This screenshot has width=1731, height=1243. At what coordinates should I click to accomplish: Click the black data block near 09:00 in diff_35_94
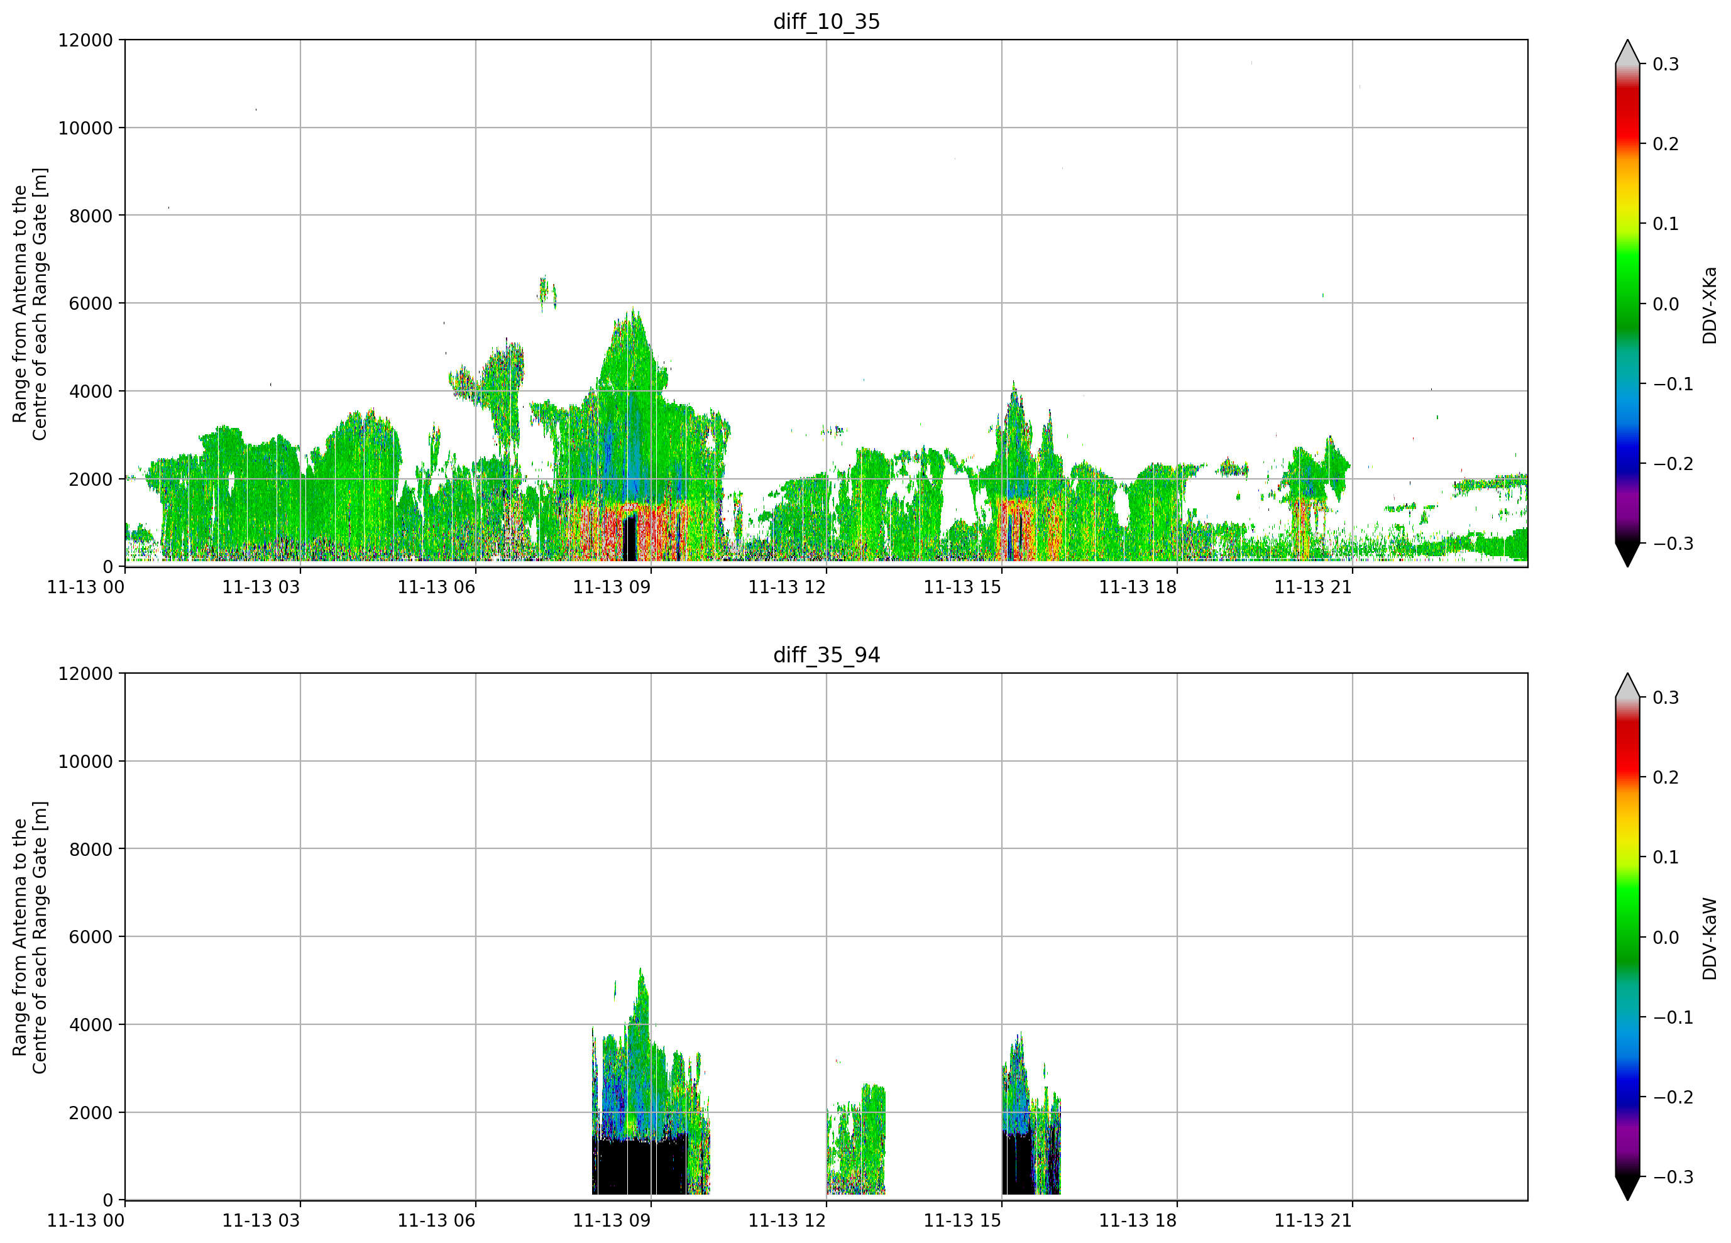[x=640, y=1167]
